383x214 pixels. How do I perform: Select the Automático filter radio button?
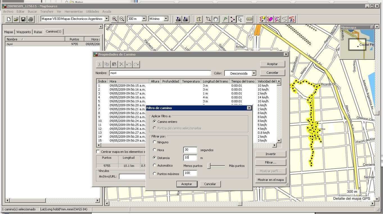pos(154,165)
